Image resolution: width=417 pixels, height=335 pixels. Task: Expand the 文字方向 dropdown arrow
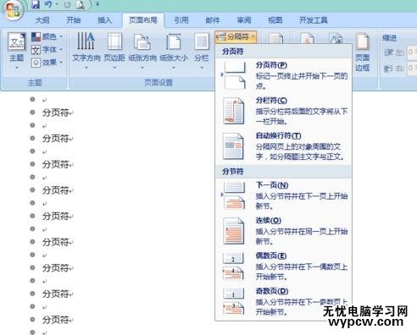86,68
